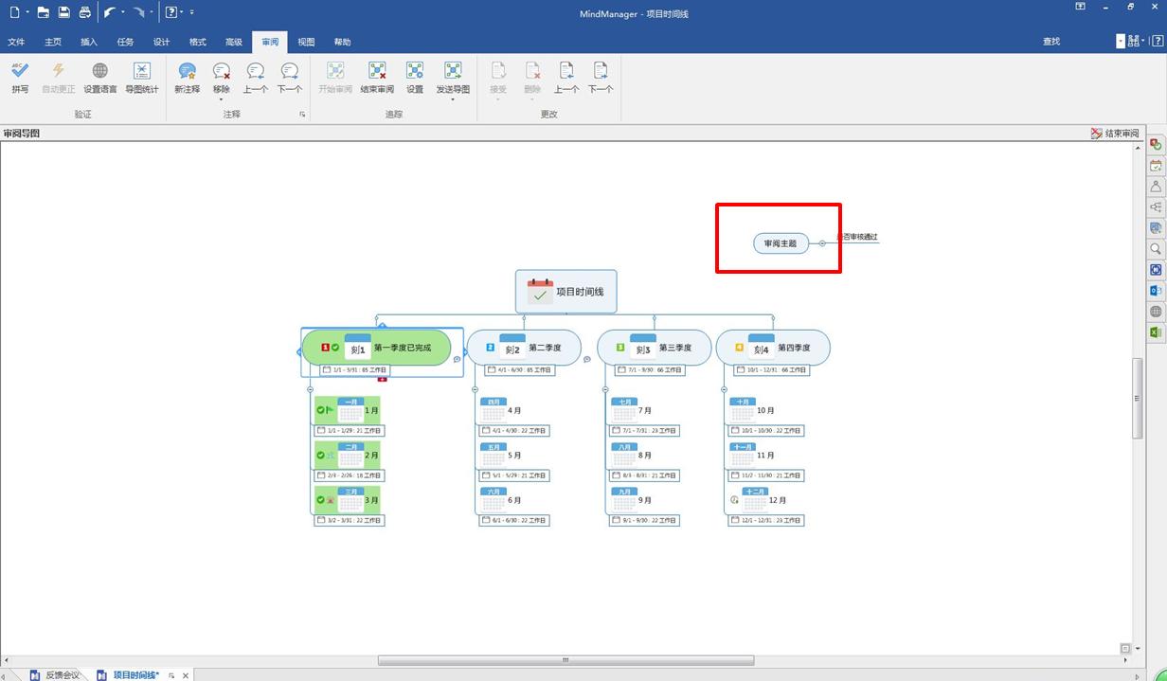Screen dimensions: 1167x681
Task: Collapse the 审阅主题 branch
Action: (822, 243)
